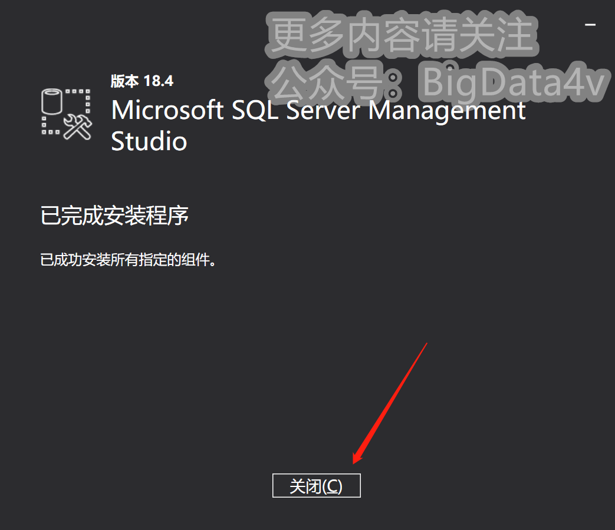The image size is (615, 530).
Task: Click the Microsoft SQL Server Management Studio title
Action: (318, 125)
